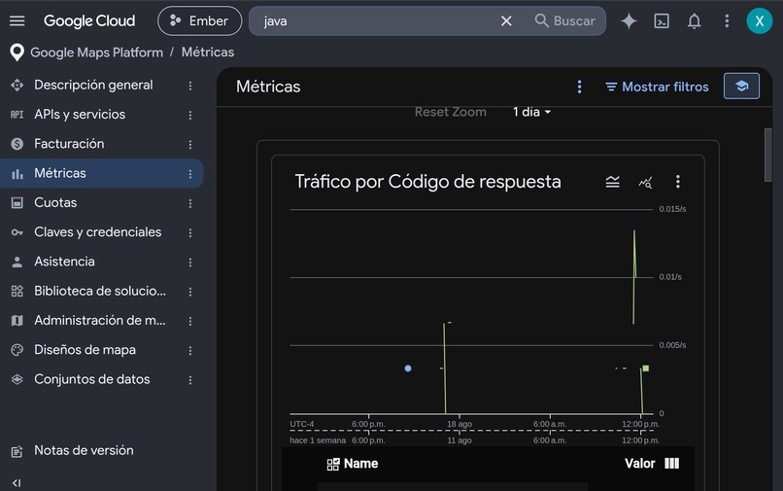Collapse the sidebar navigation panel
Screen dimensions: 783x491
(17, 483)
